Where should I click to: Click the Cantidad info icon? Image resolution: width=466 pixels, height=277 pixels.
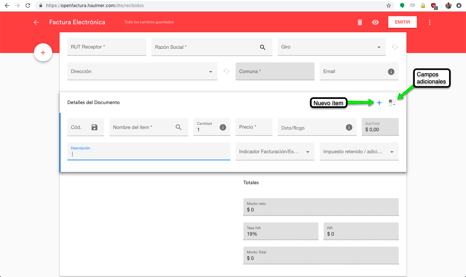[x=223, y=127]
